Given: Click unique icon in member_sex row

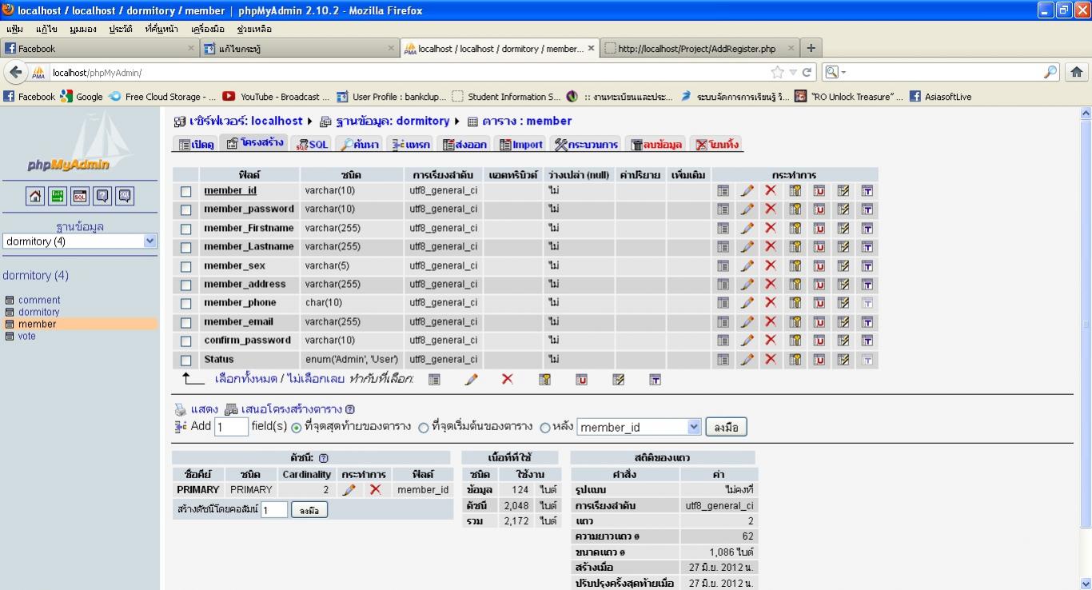Looking at the screenshot, I should tap(819, 265).
